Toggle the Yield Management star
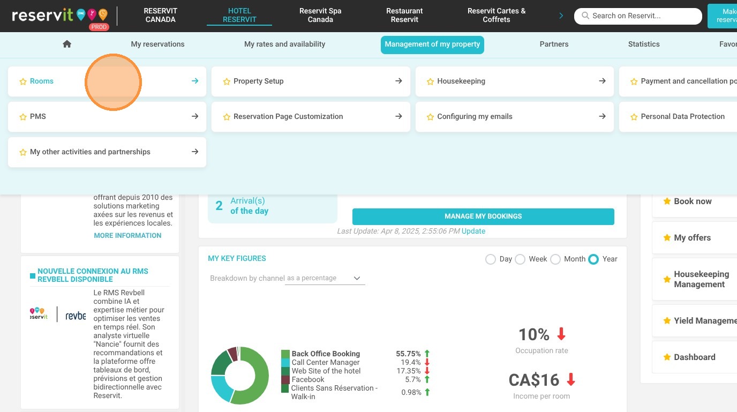737x412 pixels. pyautogui.click(x=667, y=321)
